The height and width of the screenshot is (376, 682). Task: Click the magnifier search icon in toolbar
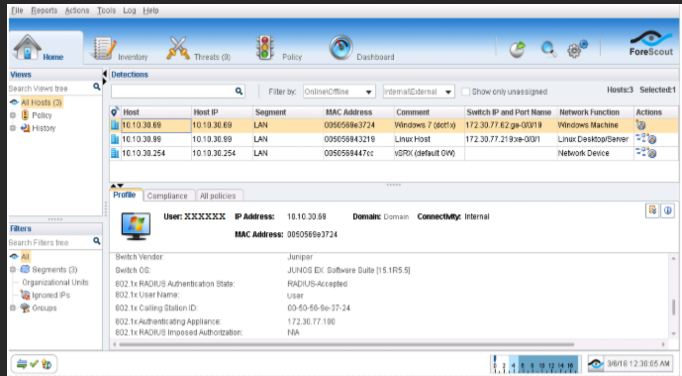(548, 49)
